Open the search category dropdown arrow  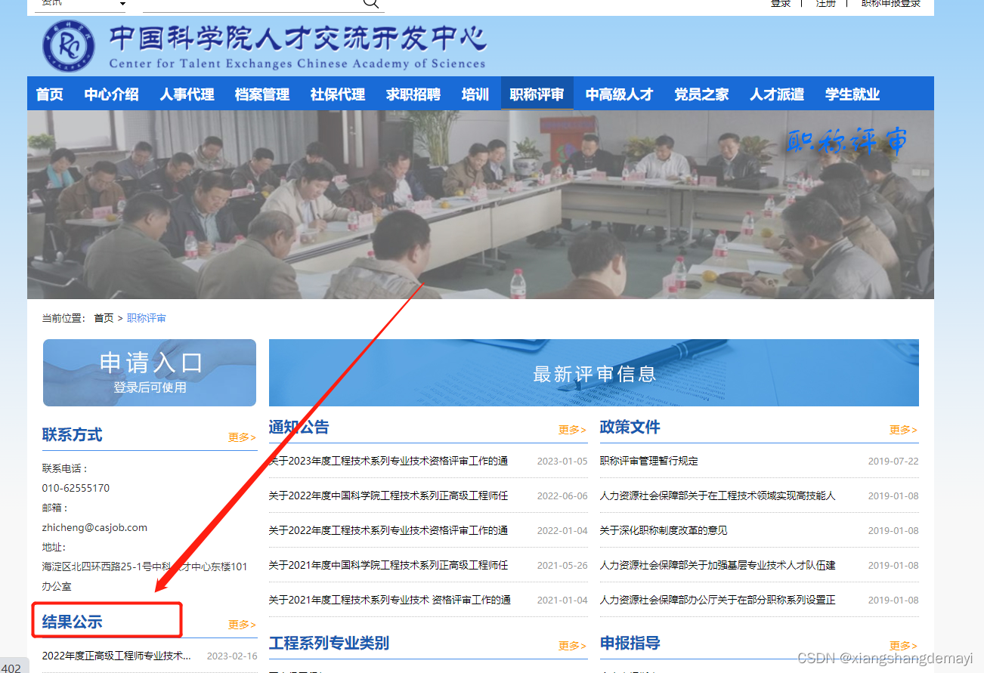click(x=123, y=4)
